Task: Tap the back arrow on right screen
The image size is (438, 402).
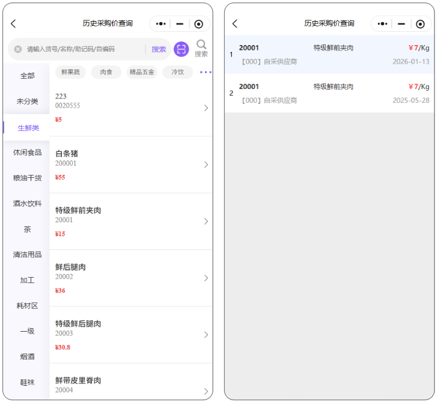Action: click(x=235, y=24)
